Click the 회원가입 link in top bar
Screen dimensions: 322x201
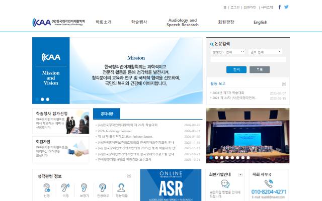[x=250, y=8]
